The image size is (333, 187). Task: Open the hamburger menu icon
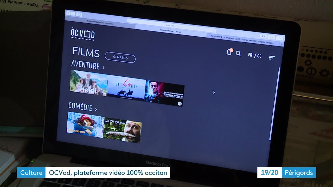pyautogui.click(x=272, y=57)
